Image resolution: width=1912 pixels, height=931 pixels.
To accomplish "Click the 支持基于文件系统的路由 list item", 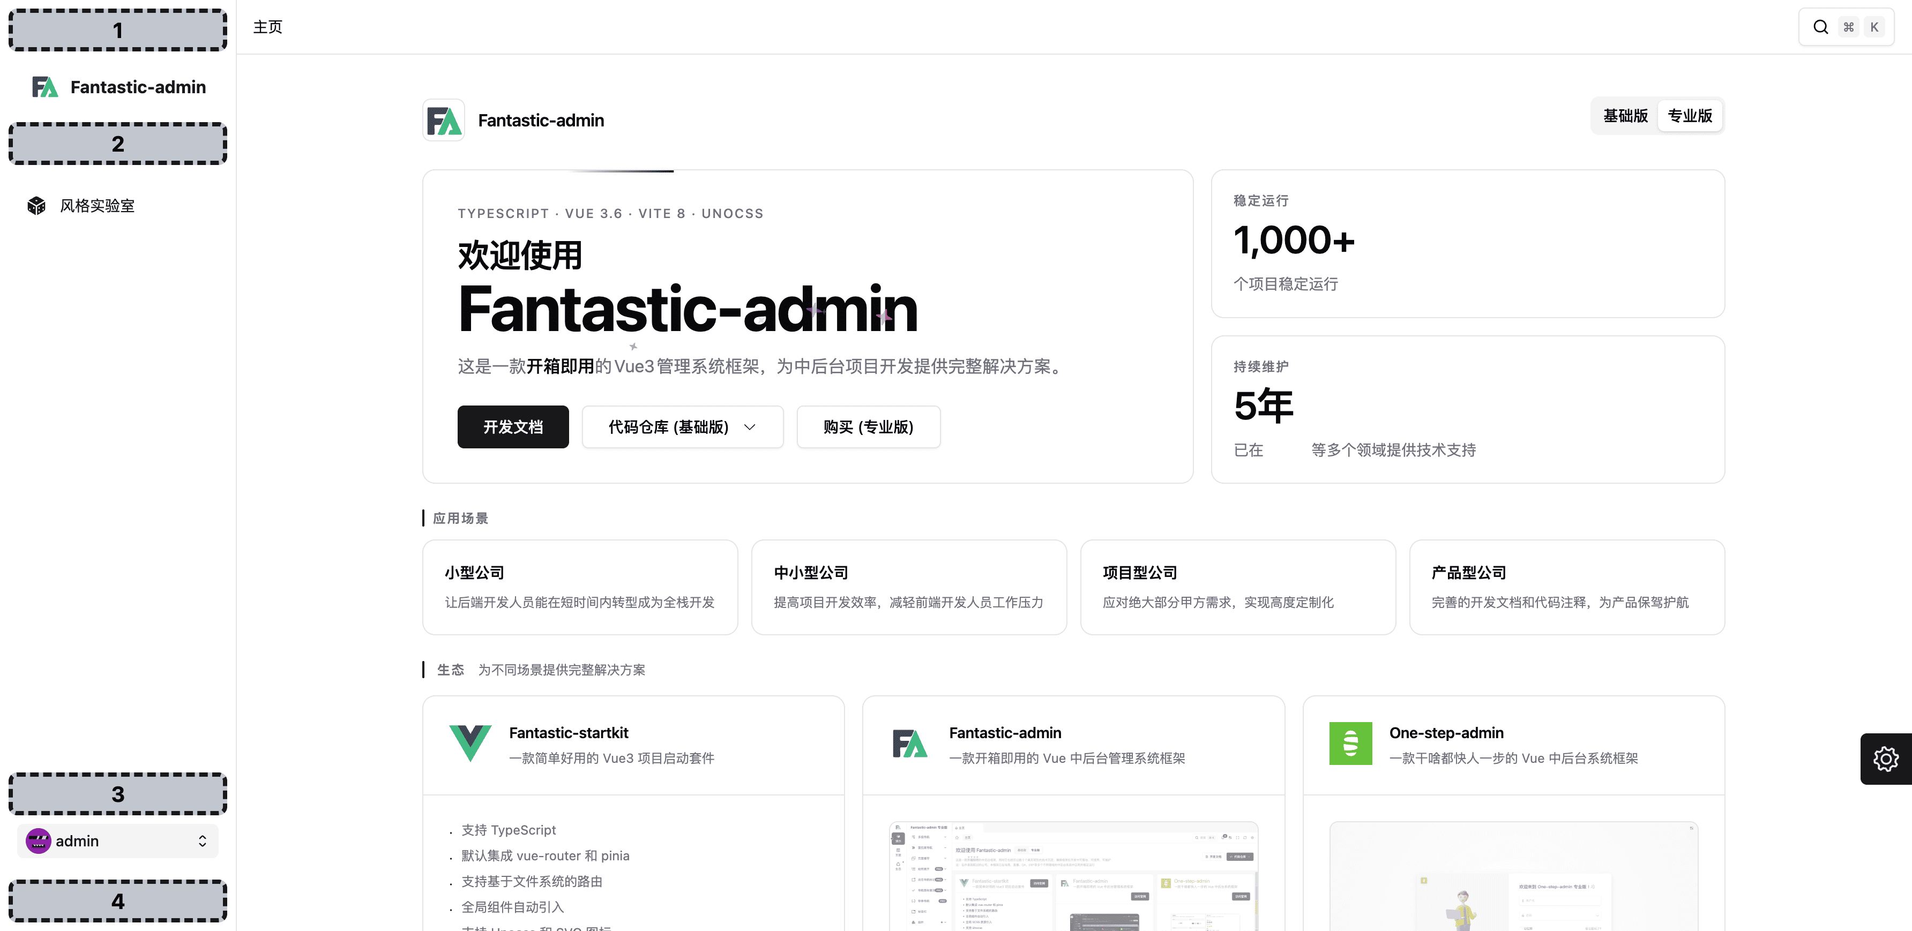I will pyautogui.click(x=532, y=881).
